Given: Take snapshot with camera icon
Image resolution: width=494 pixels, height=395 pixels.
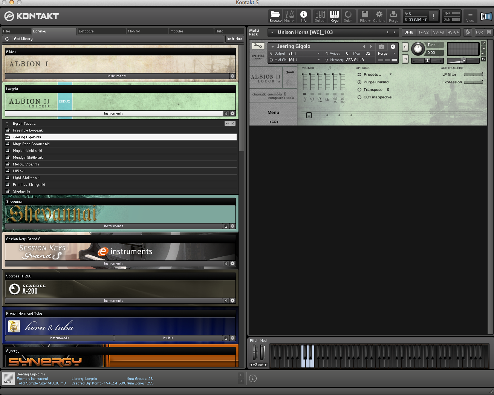Looking at the screenshot, I should click(382, 47).
